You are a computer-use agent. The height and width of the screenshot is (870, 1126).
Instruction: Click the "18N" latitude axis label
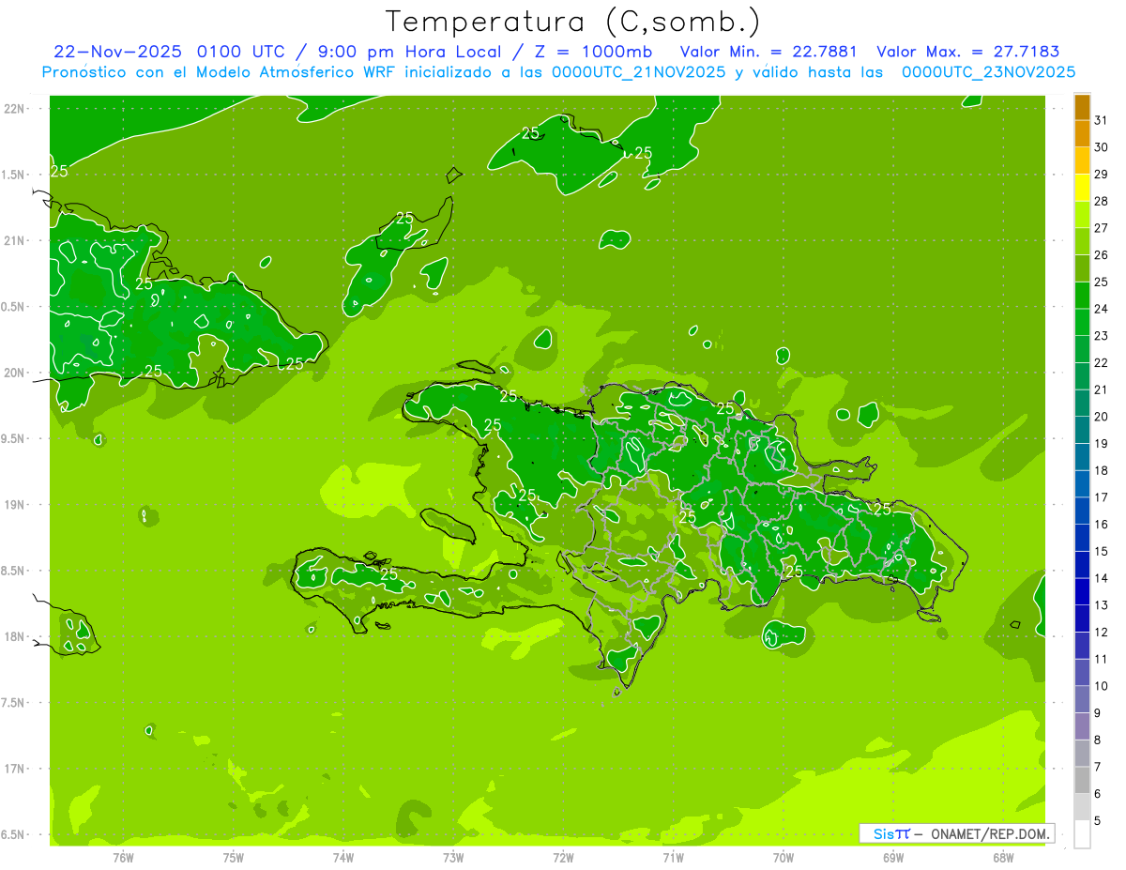[16, 636]
